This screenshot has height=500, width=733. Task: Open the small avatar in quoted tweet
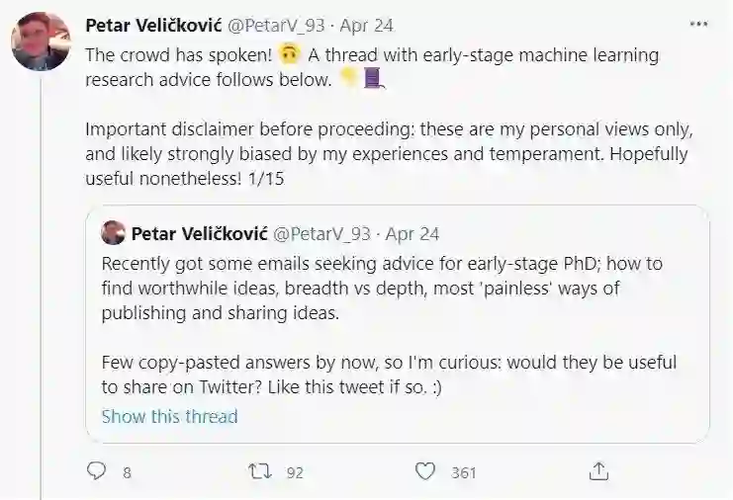tap(113, 234)
